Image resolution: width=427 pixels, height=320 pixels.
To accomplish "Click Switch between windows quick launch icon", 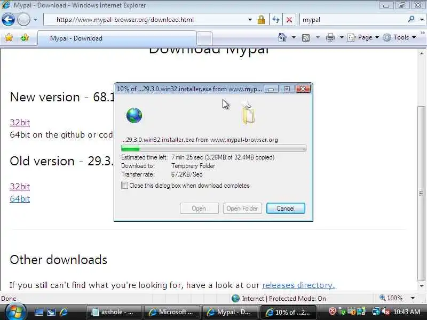I will [51, 312].
